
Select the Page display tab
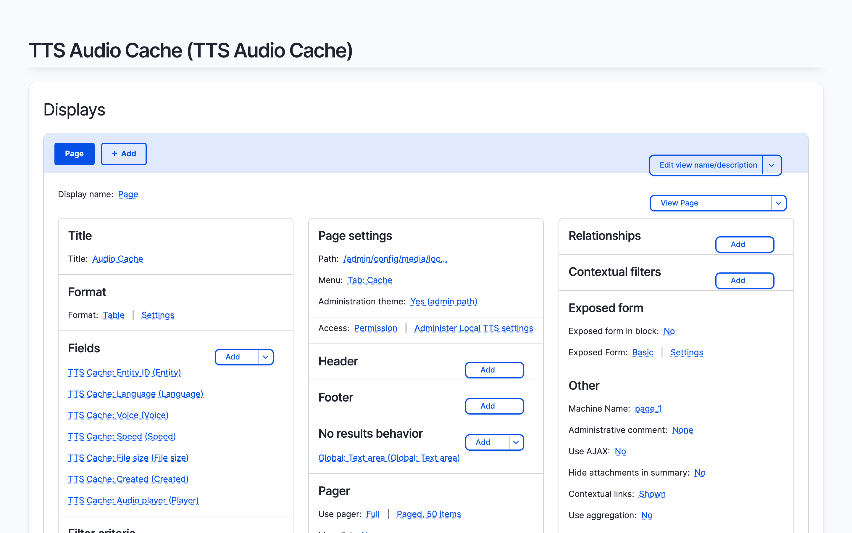tap(74, 154)
